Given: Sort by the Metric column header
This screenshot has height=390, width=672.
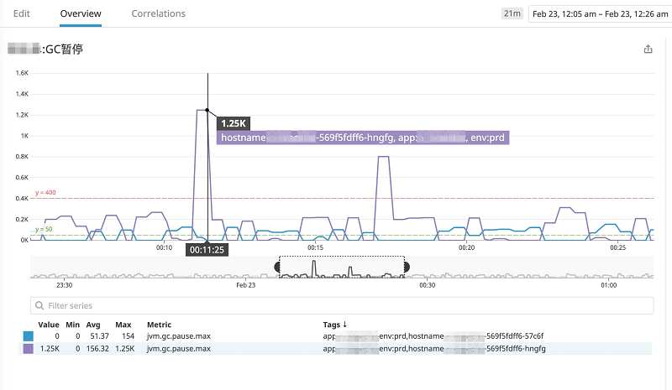Looking at the screenshot, I should pyautogui.click(x=159, y=324).
